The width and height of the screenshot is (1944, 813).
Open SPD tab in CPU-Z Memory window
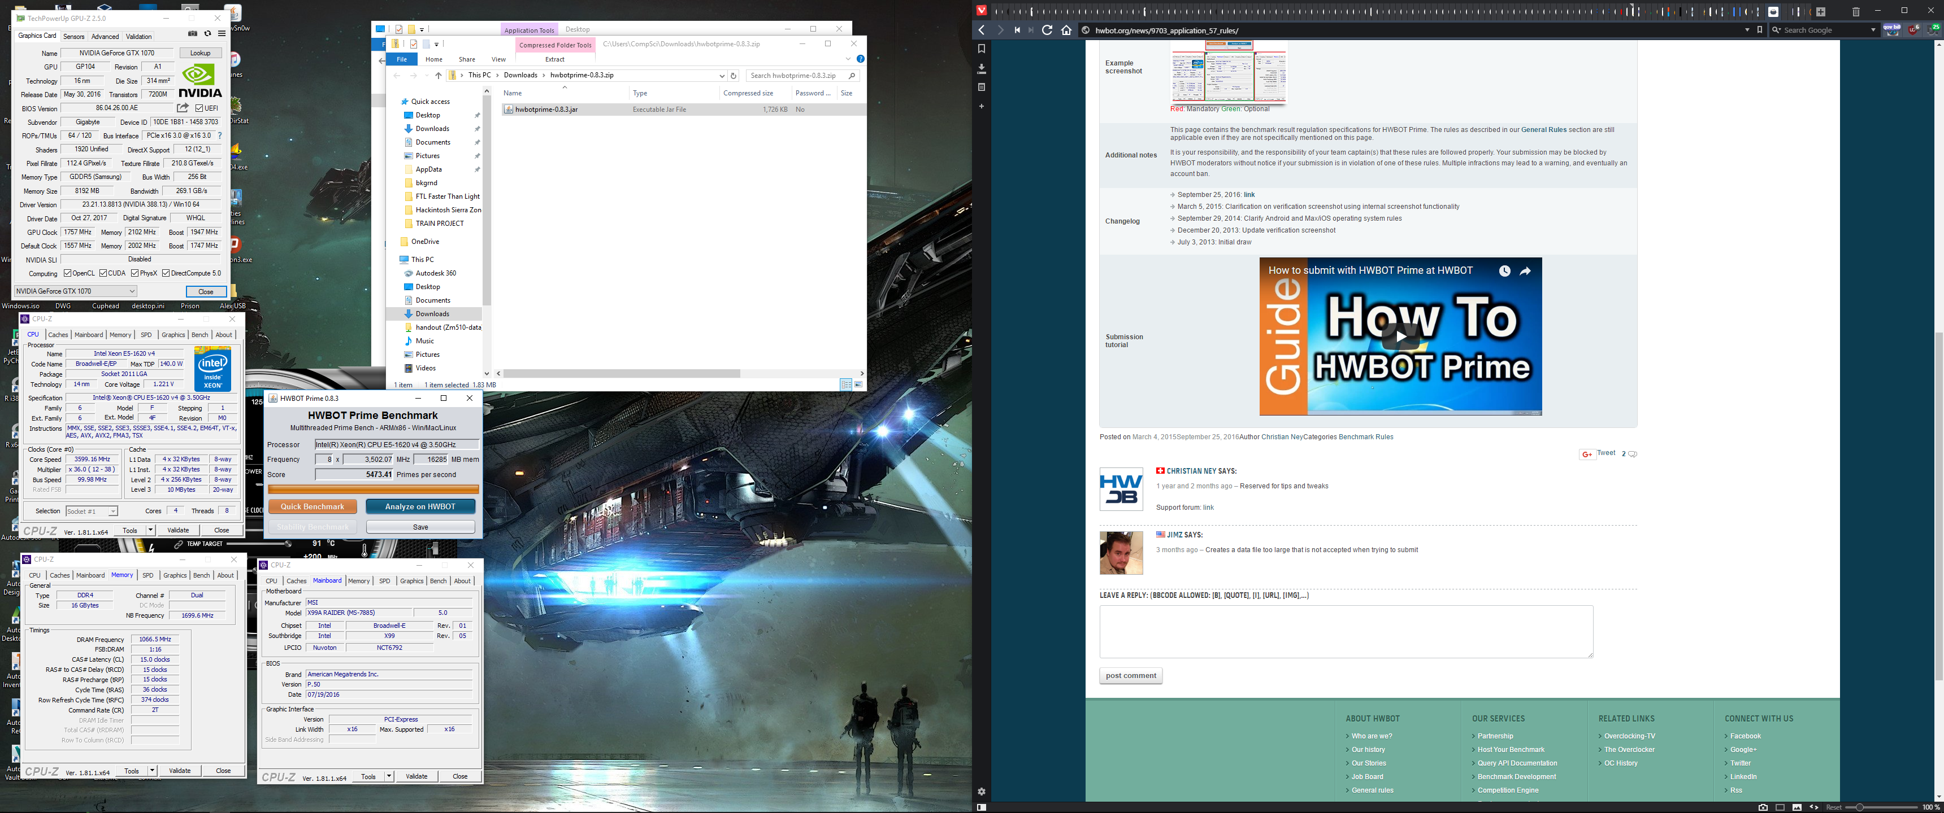coord(148,575)
